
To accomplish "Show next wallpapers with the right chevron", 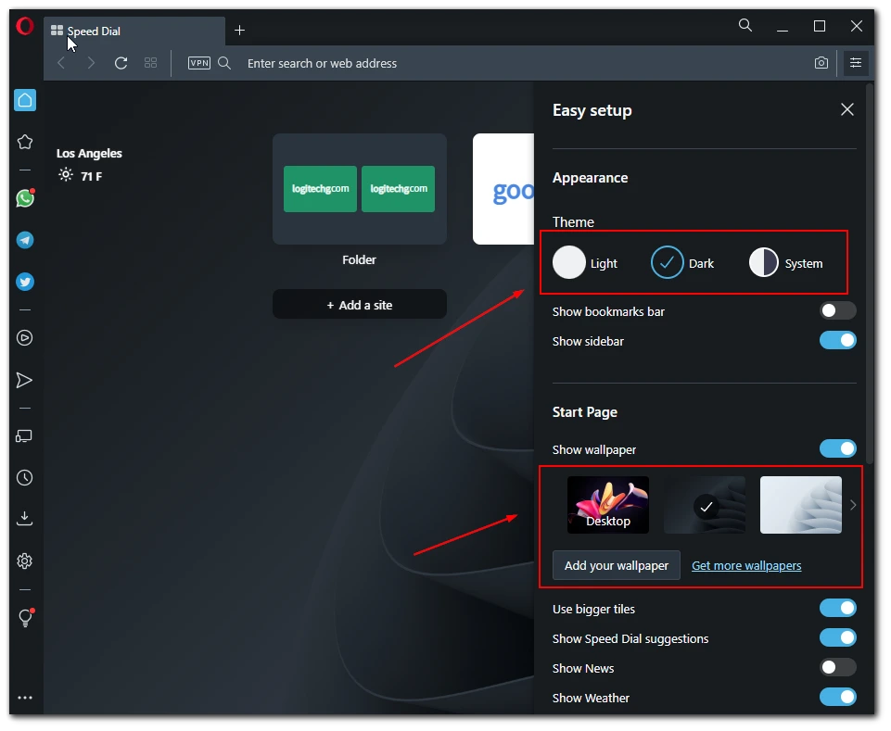I will pos(853,505).
